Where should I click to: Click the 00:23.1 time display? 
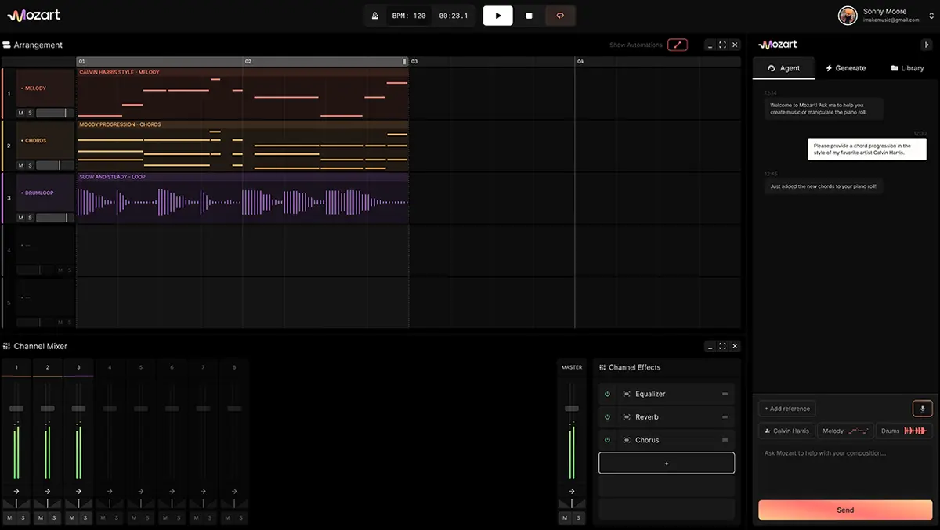pos(454,16)
